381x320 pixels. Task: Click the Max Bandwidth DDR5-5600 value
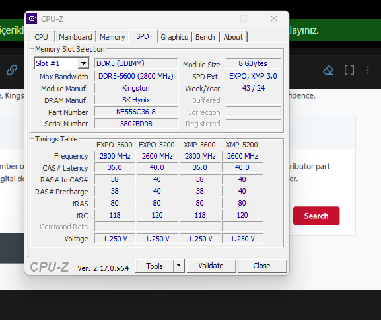click(136, 76)
